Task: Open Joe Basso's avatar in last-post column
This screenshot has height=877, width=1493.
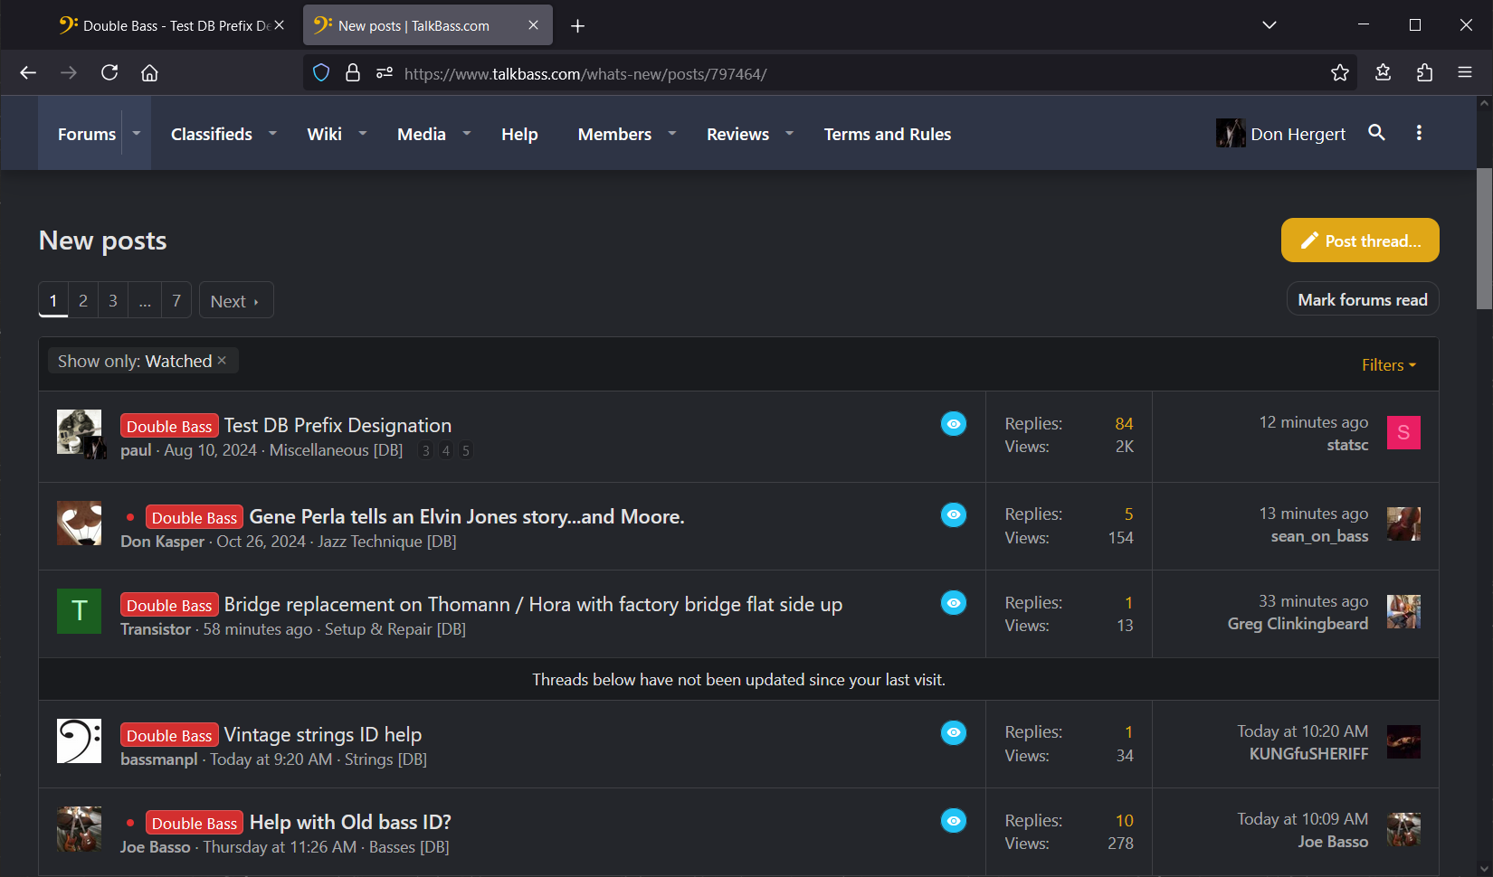Action: [1403, 830]
